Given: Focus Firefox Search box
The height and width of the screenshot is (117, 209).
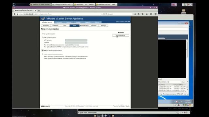Looking at the screenshot, I should [x=119, y=14].
